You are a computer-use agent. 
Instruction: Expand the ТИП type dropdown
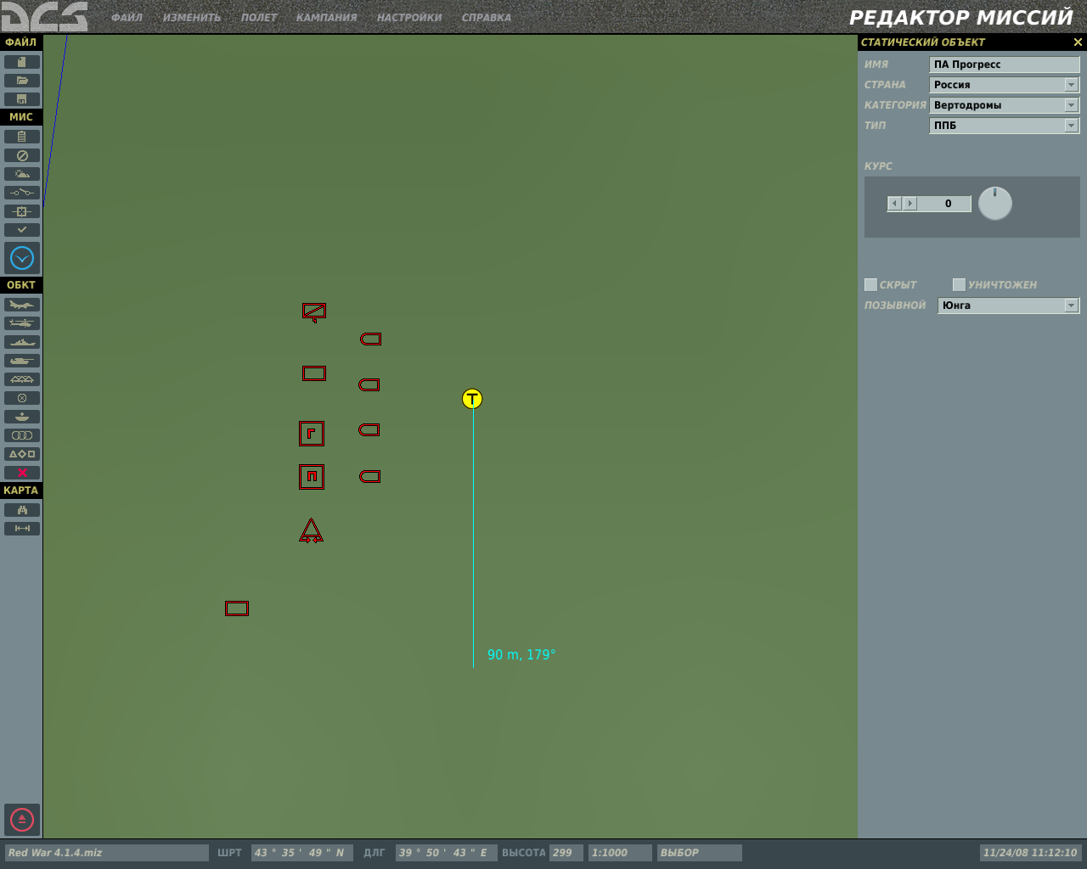coord(1071,126)
